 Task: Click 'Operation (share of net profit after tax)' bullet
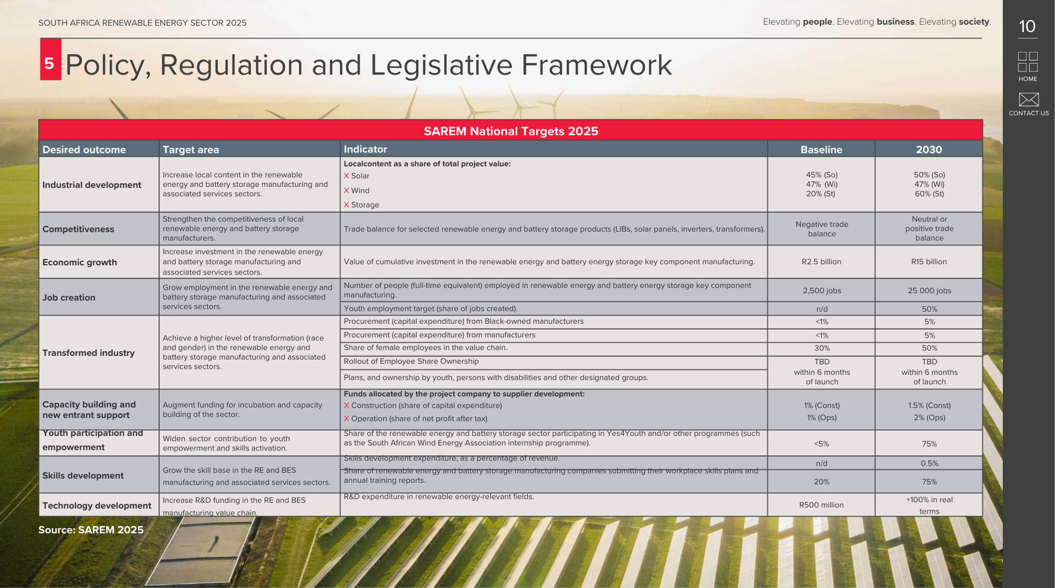416,419
